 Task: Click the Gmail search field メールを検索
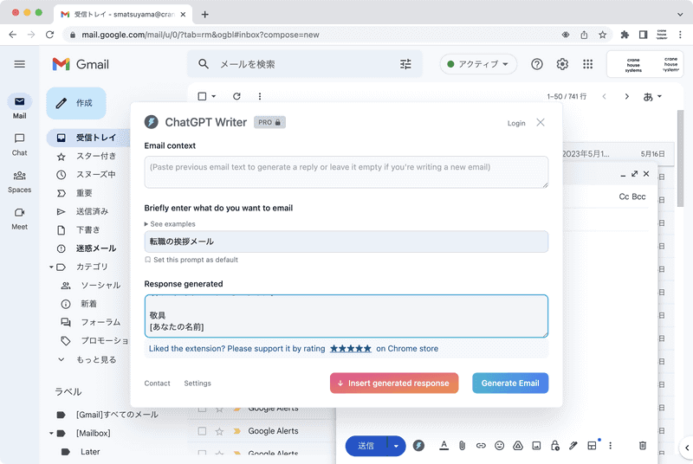click(305, 64)
